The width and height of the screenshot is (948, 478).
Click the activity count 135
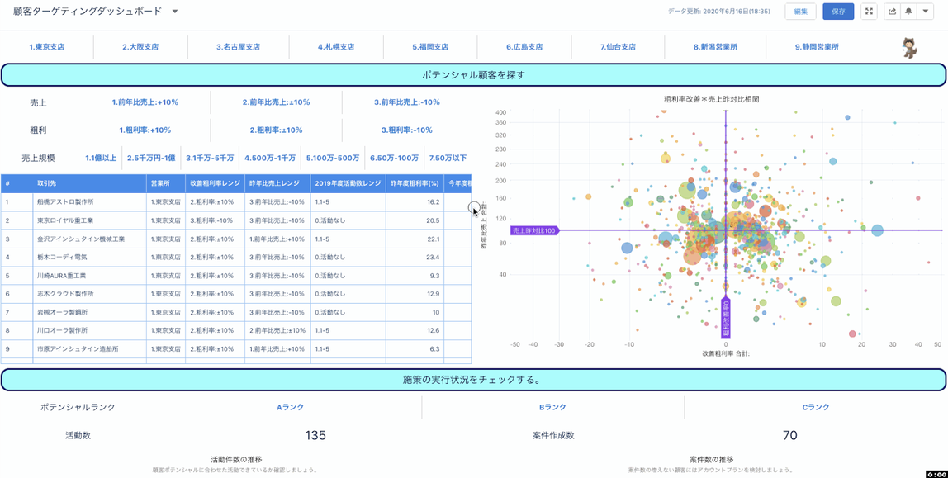(315, 435)
